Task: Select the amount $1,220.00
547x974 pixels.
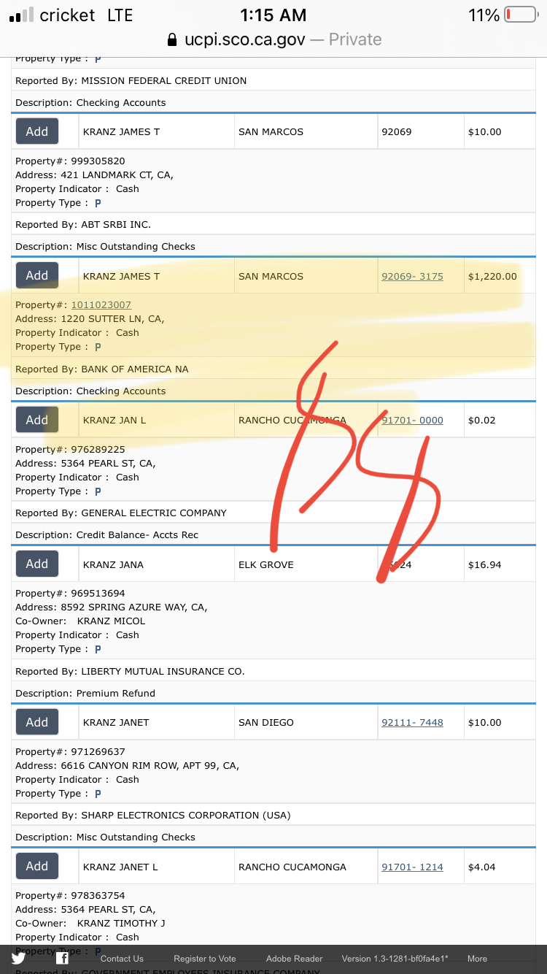Action: (x=492, y=277)
